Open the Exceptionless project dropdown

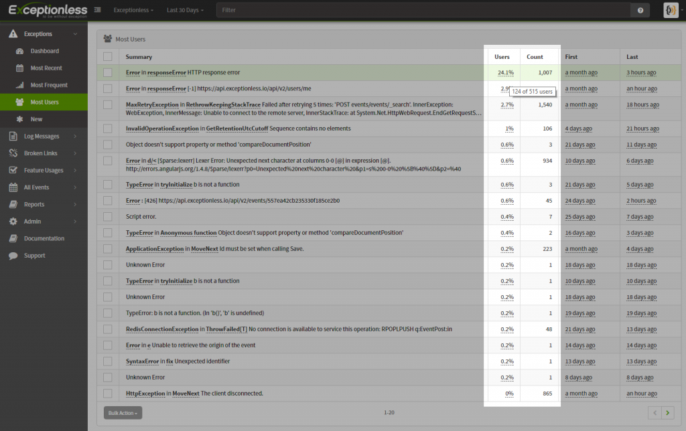pos(133,10)
